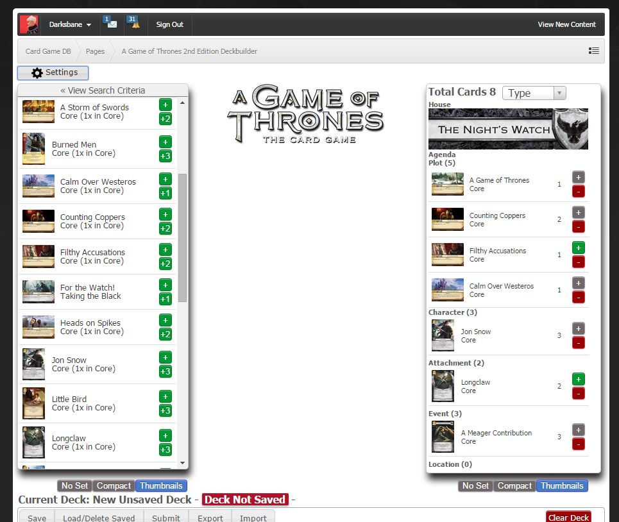
Task: Remove Calm Over Westeros from deck
Action: point(579,298)
